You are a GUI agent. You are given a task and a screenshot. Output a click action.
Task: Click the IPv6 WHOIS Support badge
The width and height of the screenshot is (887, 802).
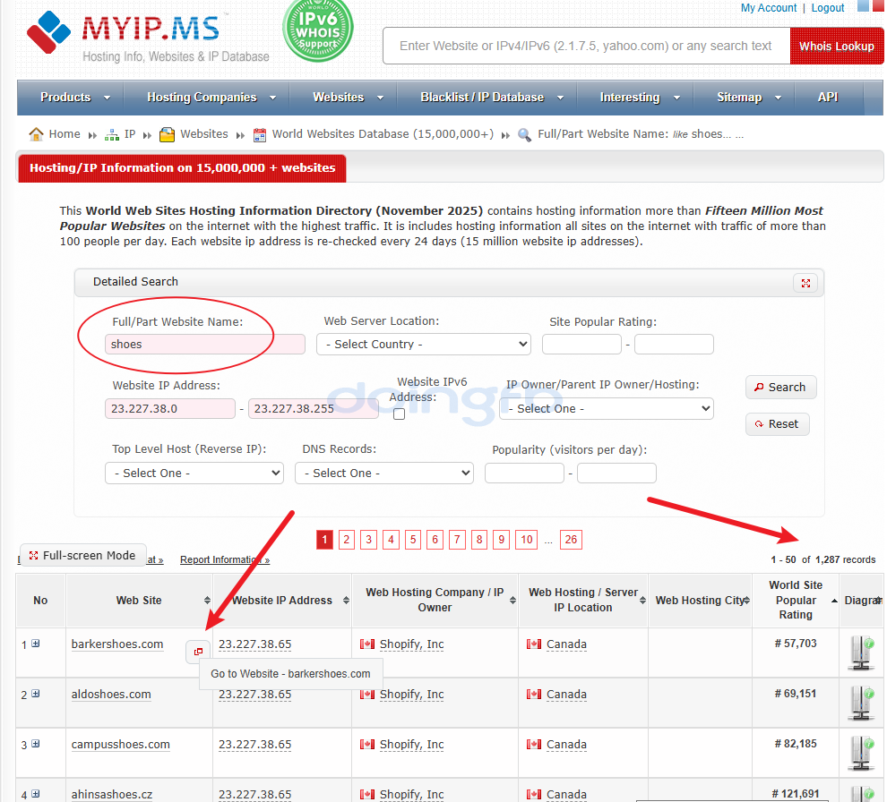[x=317, y=29]
